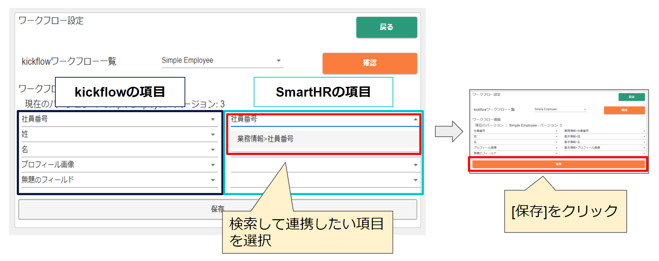659x261 pixels.
Task: Open the Simple Employee workflow dropdown
Action: coord(222,61)
